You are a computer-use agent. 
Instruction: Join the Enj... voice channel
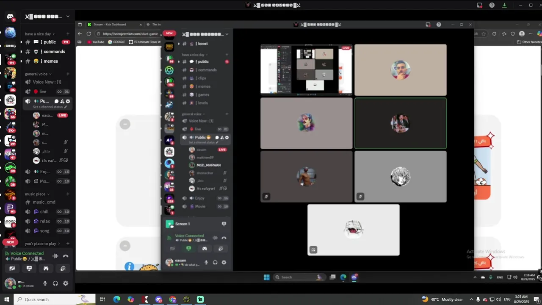[47, 172]
